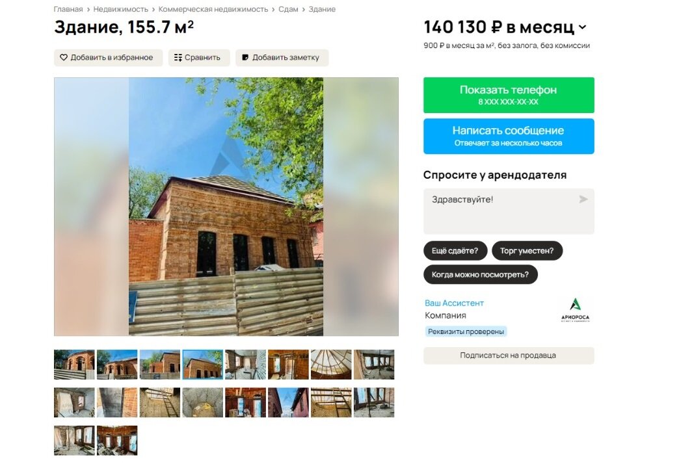
Task: Subscribe via Подписаться на продавца
Action: coord(509,355)
